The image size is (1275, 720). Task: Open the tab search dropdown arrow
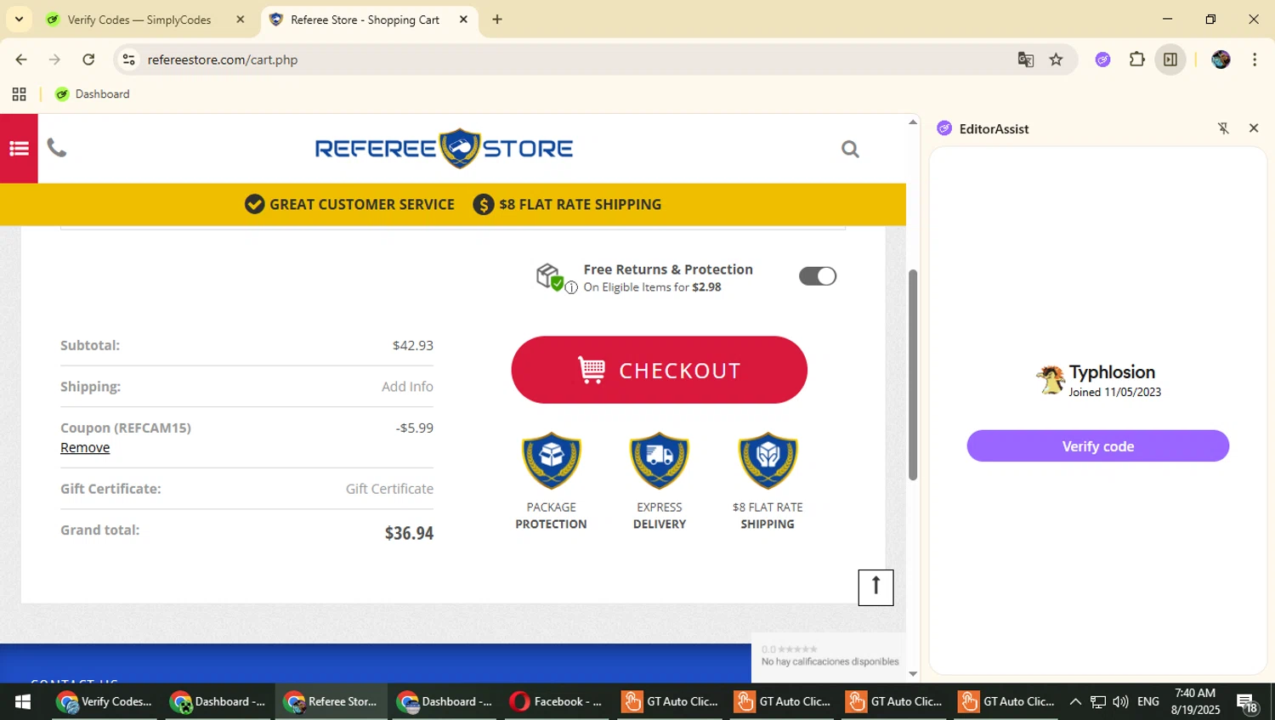point(19,19)
